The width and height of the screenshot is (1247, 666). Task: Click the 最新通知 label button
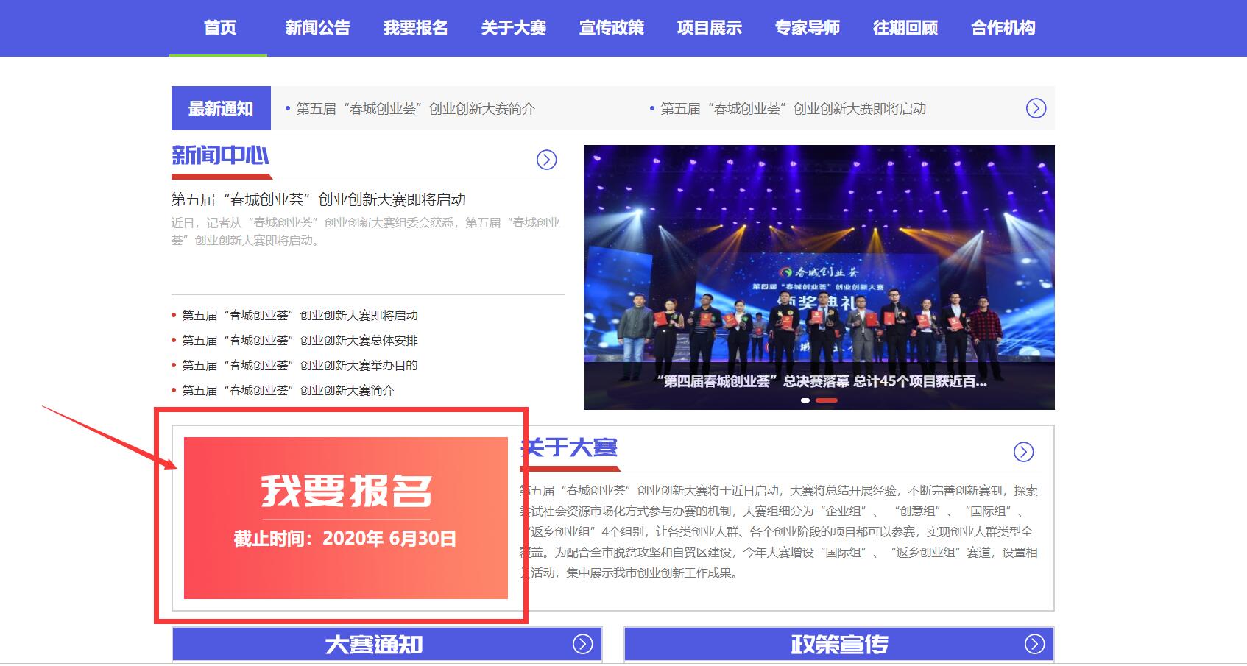221,108
